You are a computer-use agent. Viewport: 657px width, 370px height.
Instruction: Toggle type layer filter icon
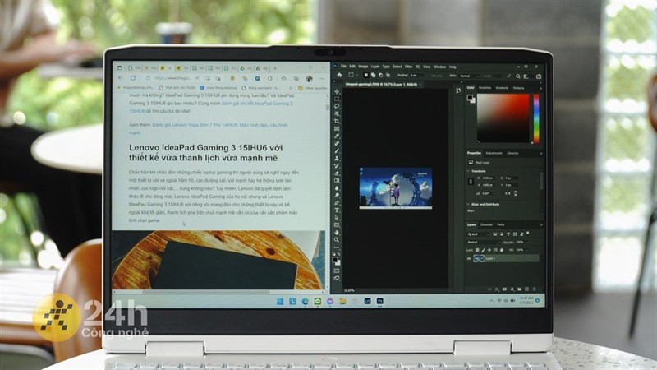click(508, 234)
